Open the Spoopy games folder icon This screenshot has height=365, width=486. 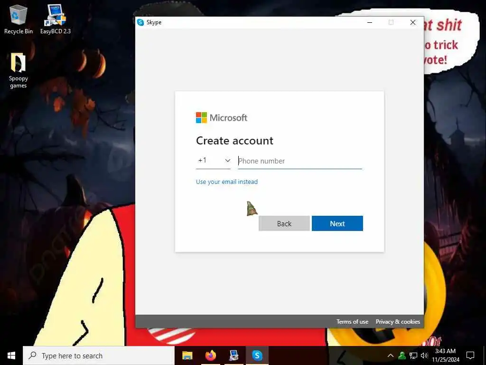19,70
